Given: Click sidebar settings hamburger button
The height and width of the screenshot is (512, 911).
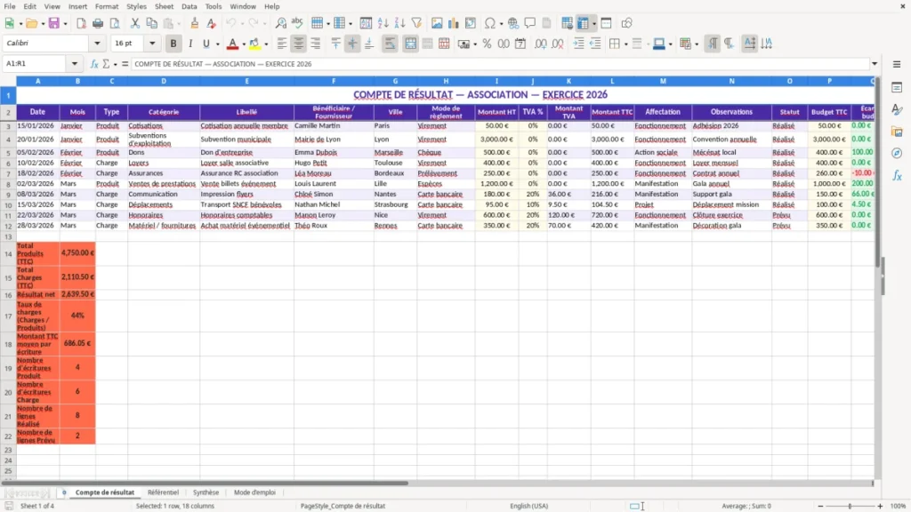Looking at the screenshot, I should [897, 64].
